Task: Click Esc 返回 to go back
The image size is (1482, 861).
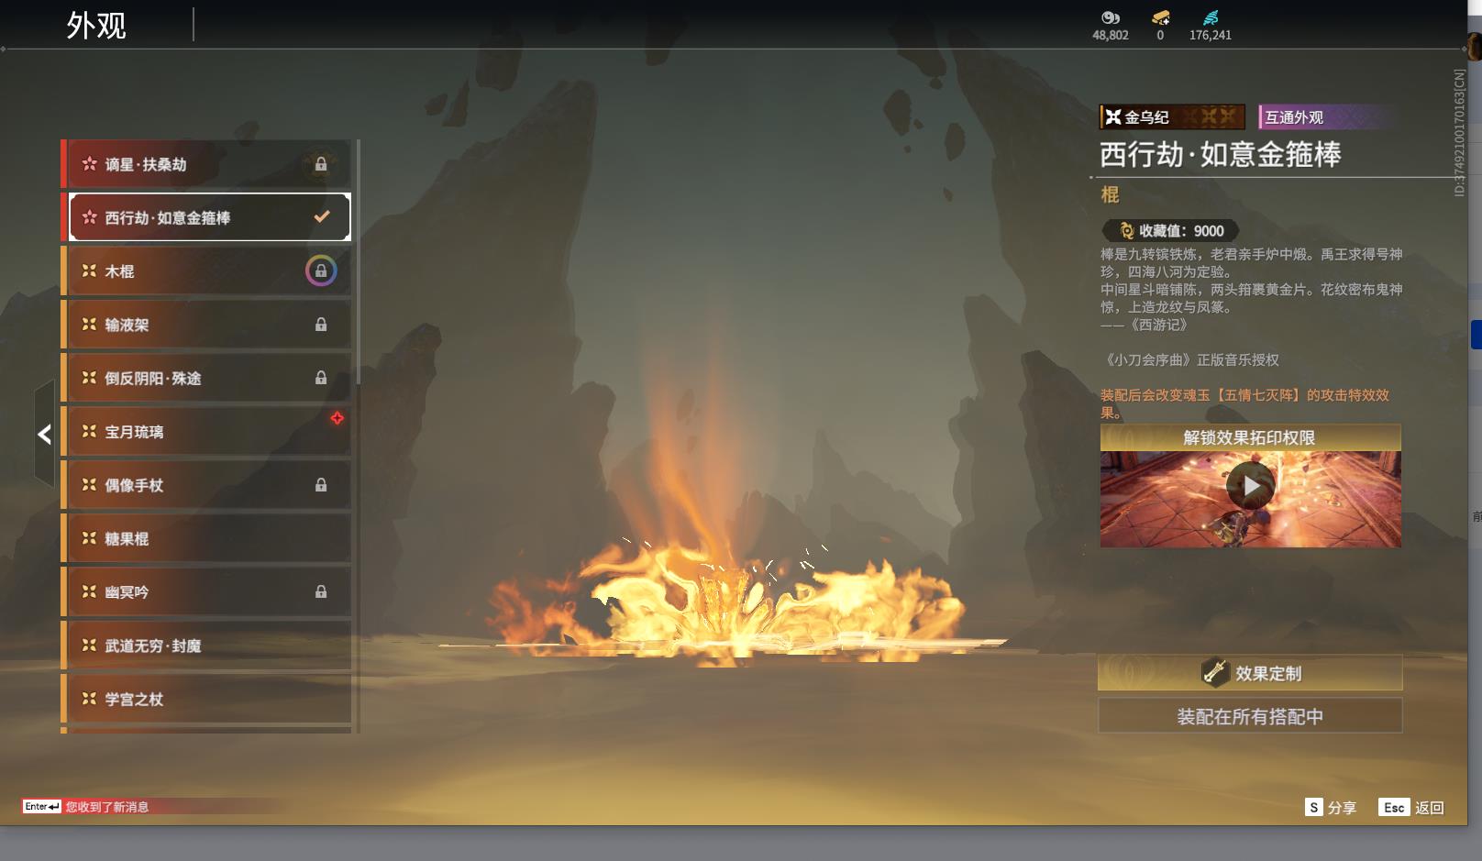Action: point(1411,807)
